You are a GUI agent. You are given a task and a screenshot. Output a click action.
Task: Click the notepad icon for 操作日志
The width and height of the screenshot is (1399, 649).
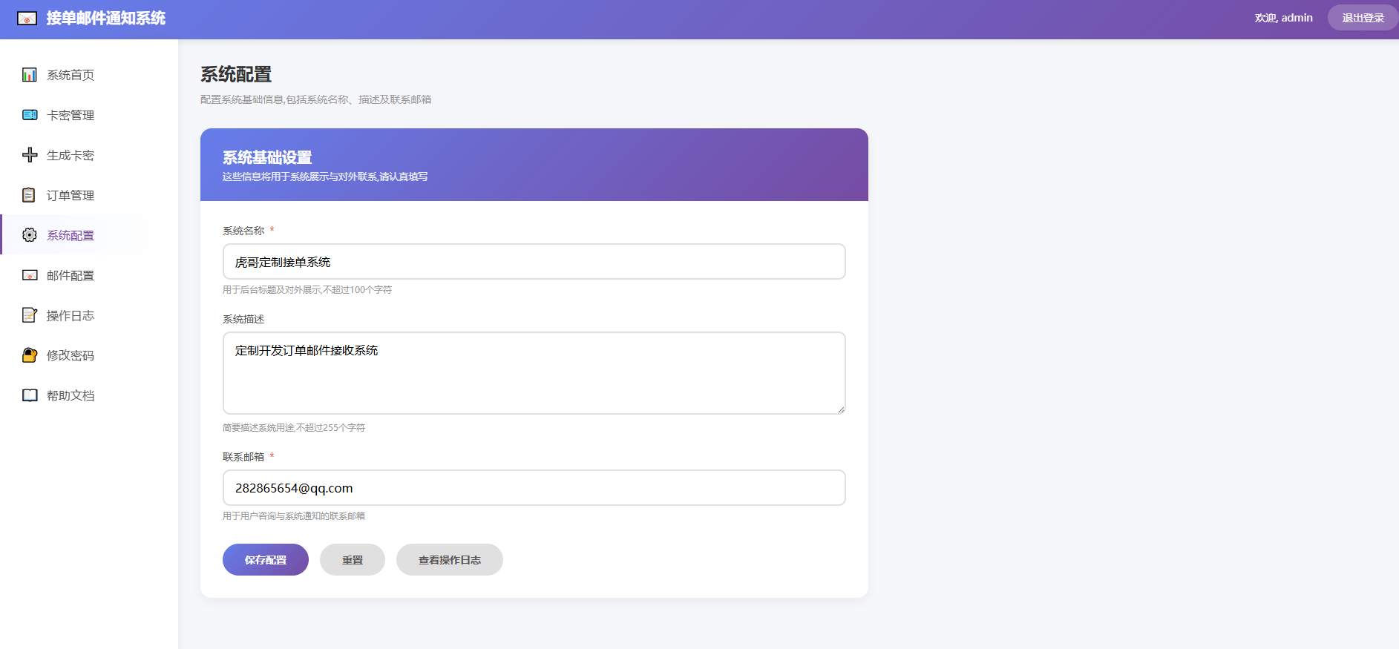tap(30, 315)
